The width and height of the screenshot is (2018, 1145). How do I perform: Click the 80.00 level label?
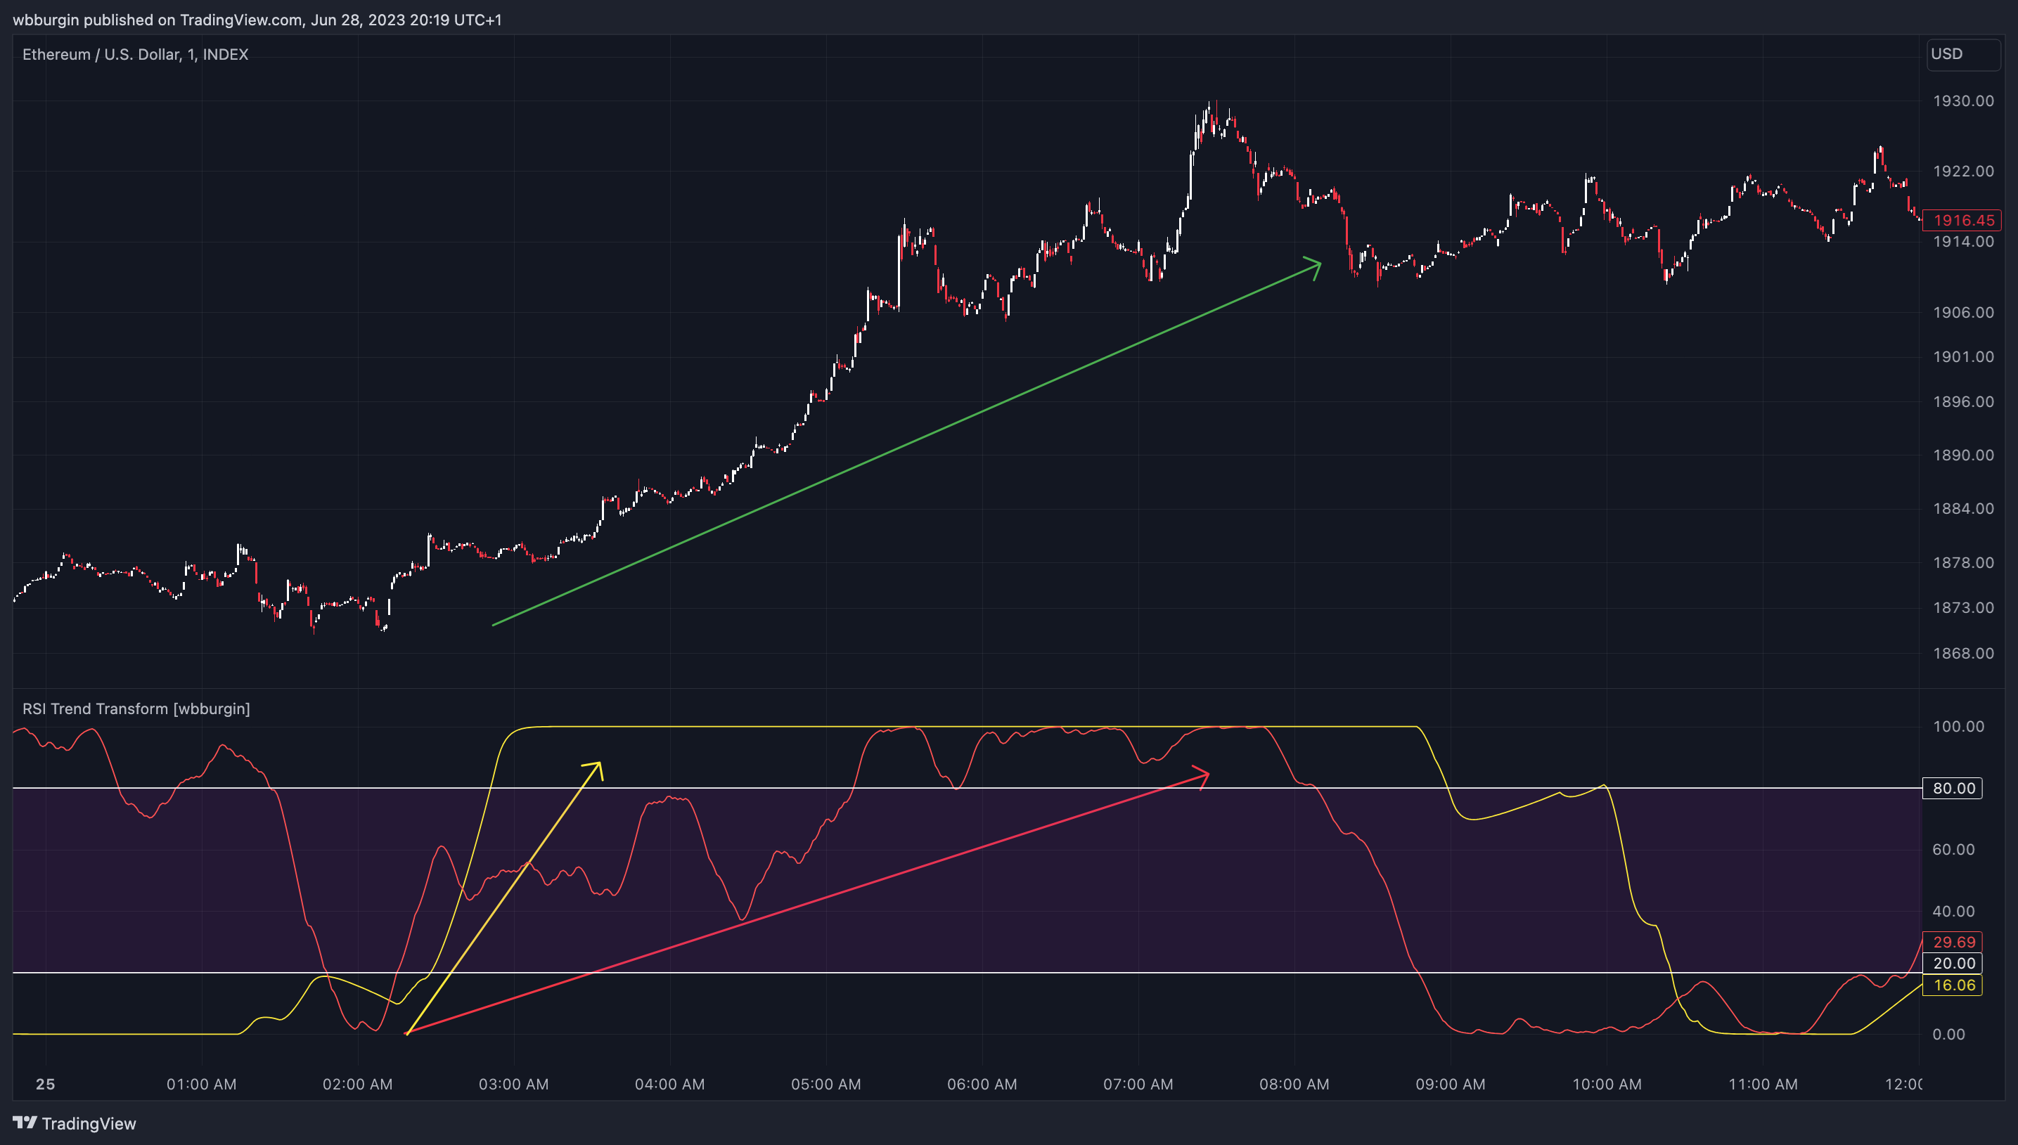coord(1953,788)
